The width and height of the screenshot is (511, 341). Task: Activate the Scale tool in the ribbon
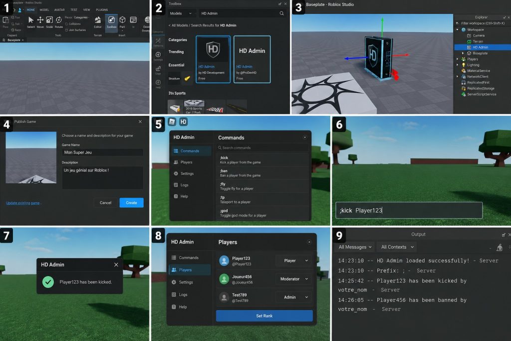click(x=49, y=22)
